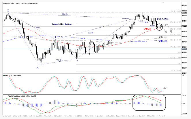Click the '61.8' Fibonacci level label
191x119 pixels.
[175, 40]
